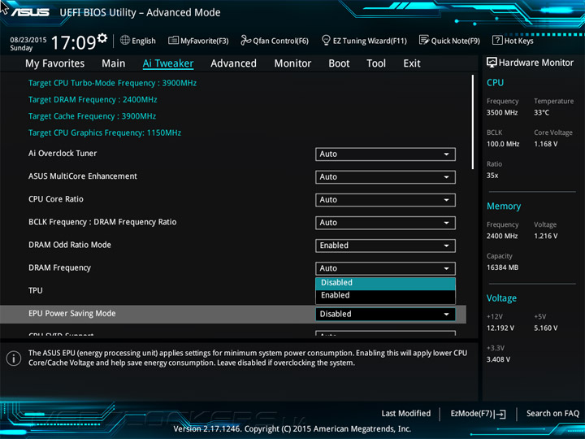Click Target DRAM Frequency : 2400MHz
This screenshot has width=585, height=439.
[93, 100]
